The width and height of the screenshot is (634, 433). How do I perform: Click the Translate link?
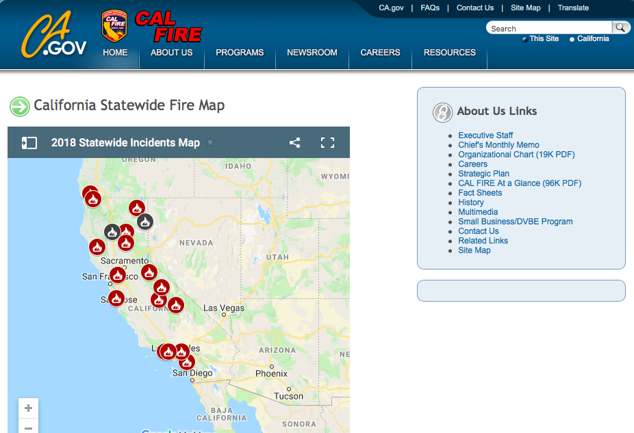(573, 8)
